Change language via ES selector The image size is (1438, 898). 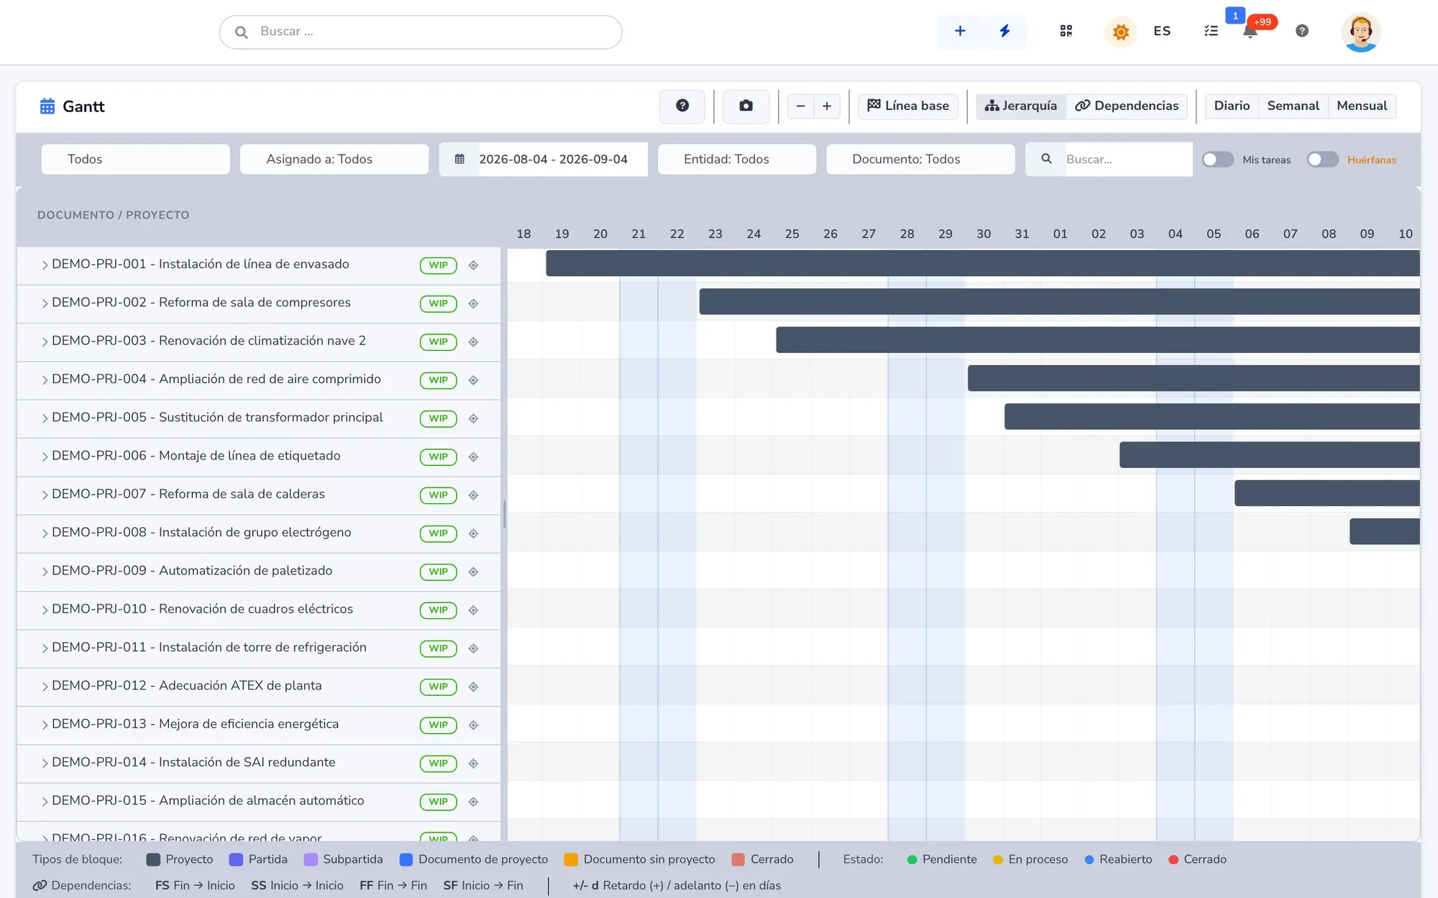1162,31
